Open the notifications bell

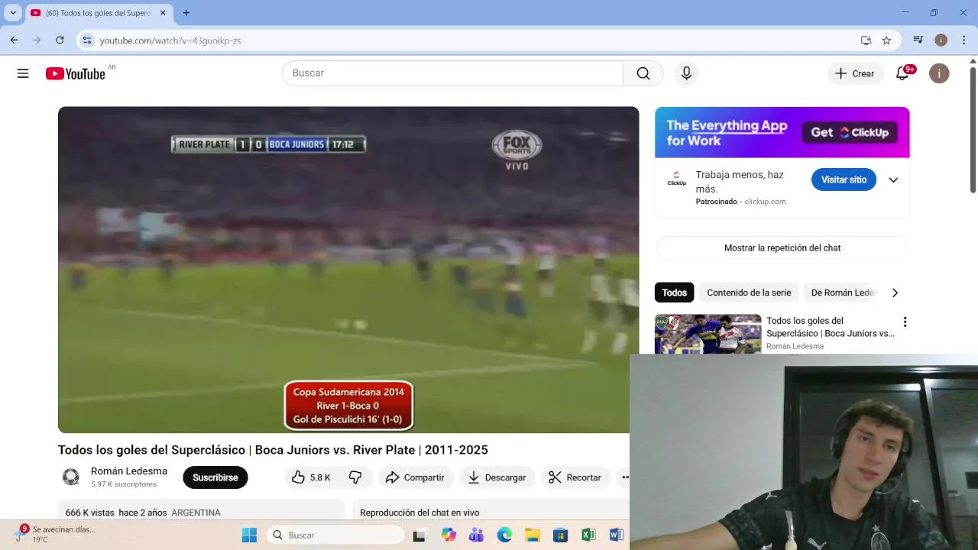[902, 73]
